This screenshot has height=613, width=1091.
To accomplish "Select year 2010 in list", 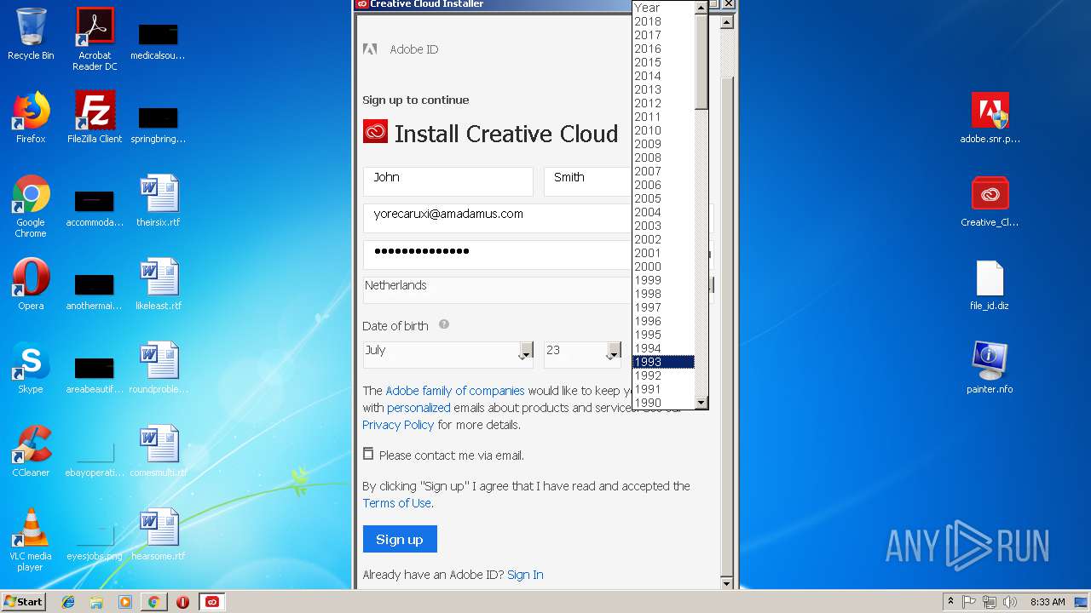I will point(664,130).
